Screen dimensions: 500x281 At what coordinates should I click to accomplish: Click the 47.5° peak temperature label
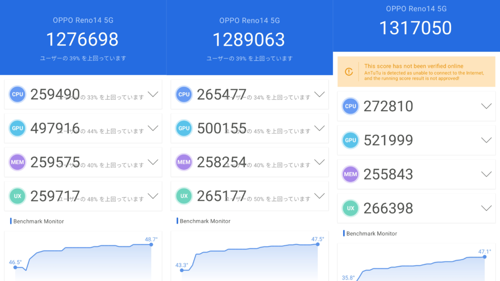(x=317, y=239)
